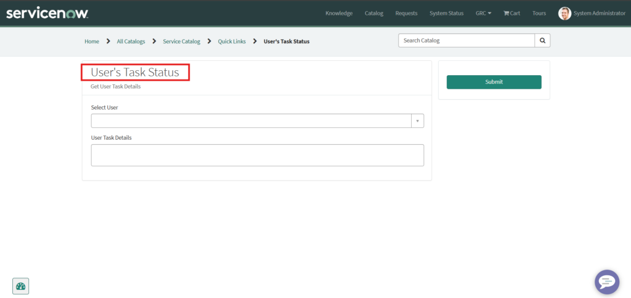Click the System Administrator avatar picture
This screenshot has height=298, width=631.
[564, 14]
